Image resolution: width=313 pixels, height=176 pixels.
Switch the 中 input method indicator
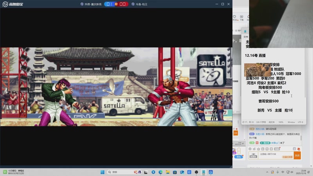282,172
